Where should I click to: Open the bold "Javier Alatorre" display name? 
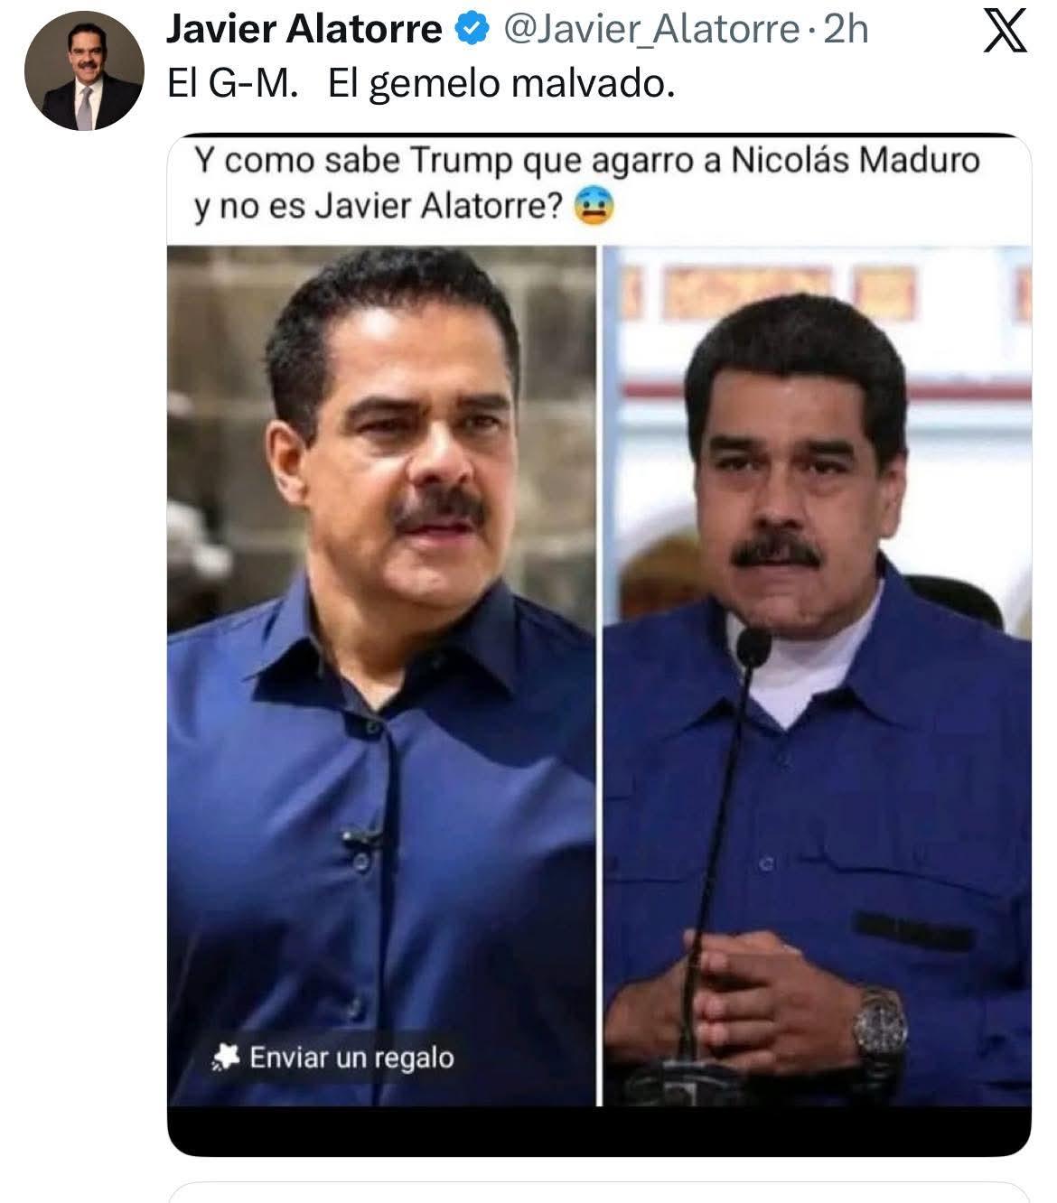304,30
